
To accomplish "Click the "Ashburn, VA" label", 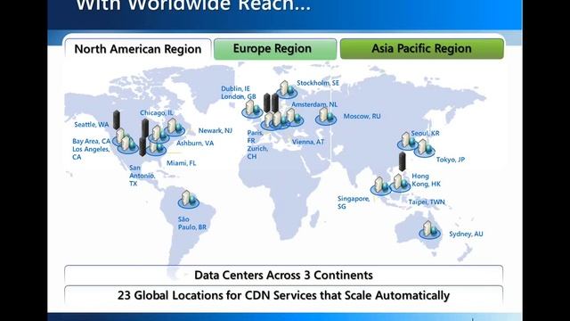I will point(195,143).
